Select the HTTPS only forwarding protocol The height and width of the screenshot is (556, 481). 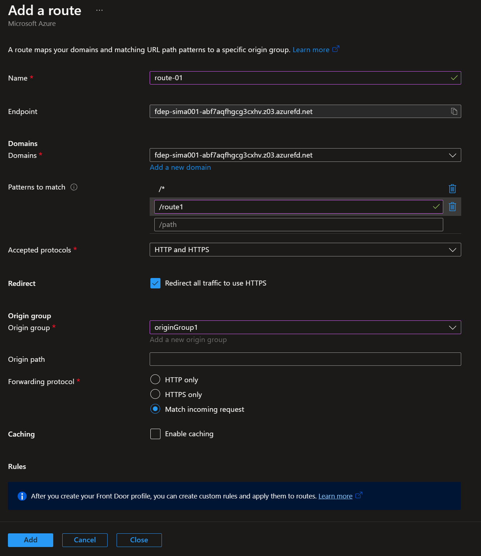[x=155, y=394]
